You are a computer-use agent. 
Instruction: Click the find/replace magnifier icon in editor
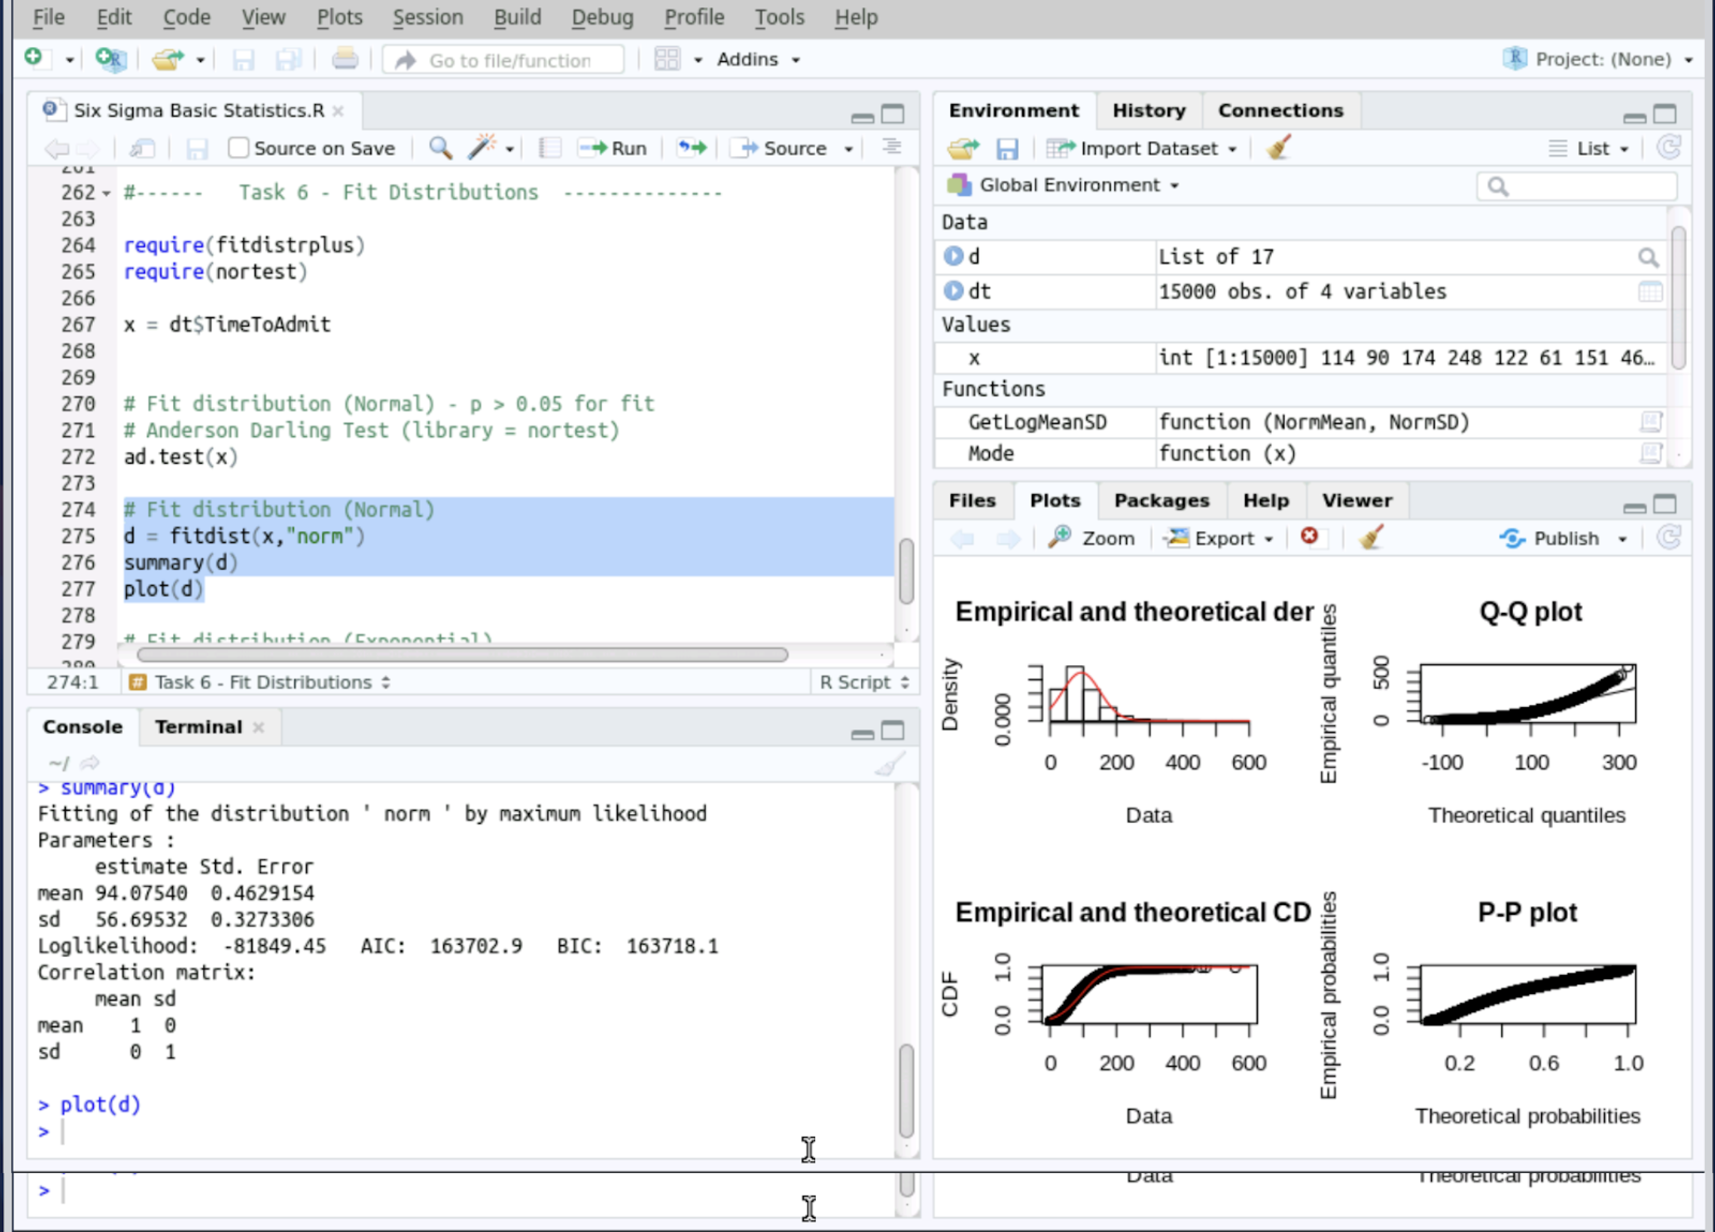(440, 147)
